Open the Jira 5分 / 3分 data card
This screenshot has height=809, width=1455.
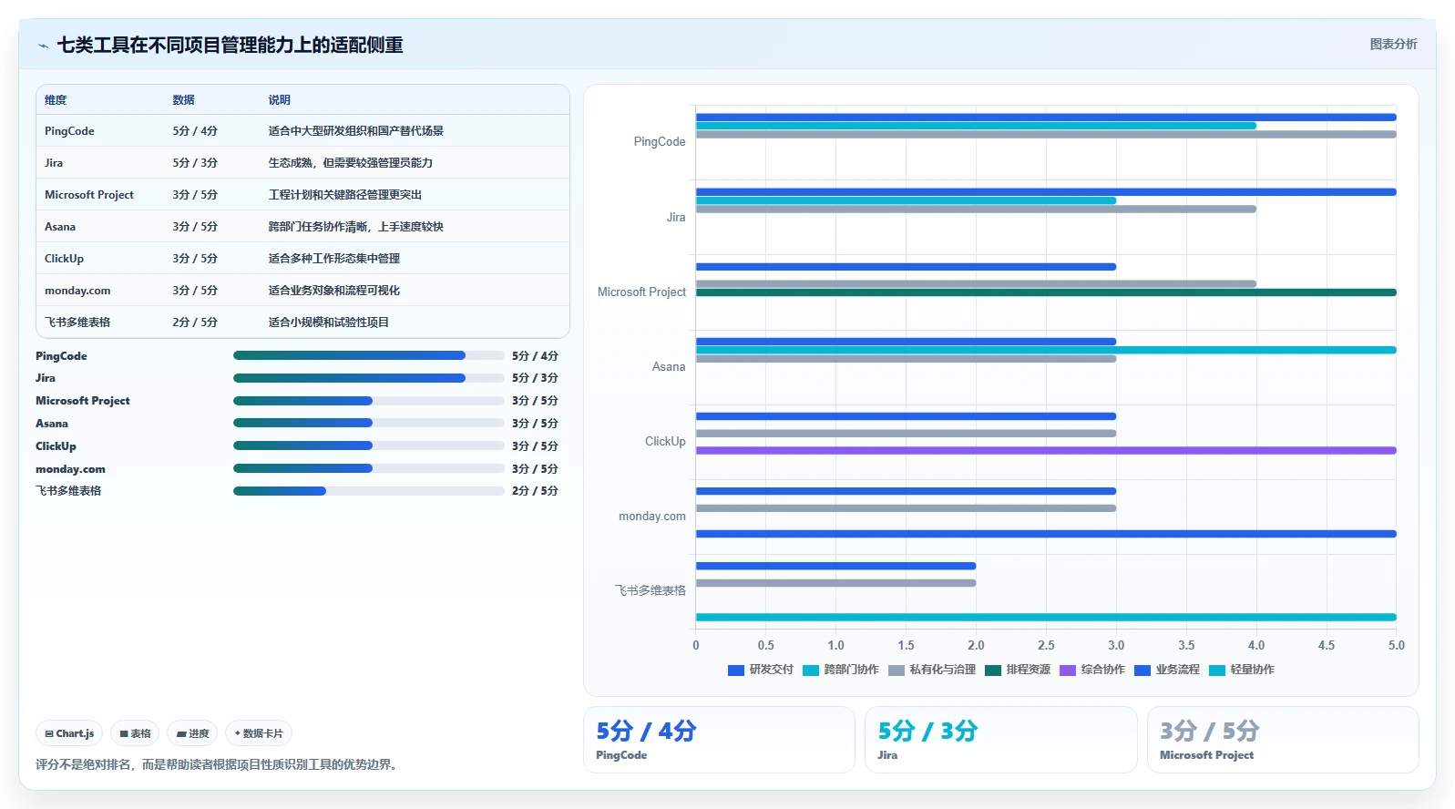(x=1000, y=740)
